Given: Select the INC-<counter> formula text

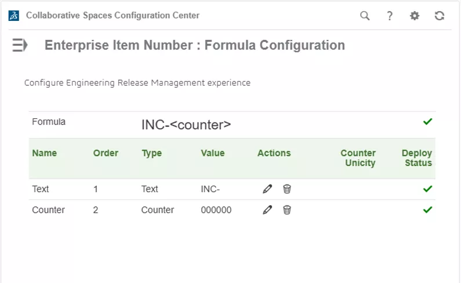Looking at the screenshot, I should click(186, 125).
